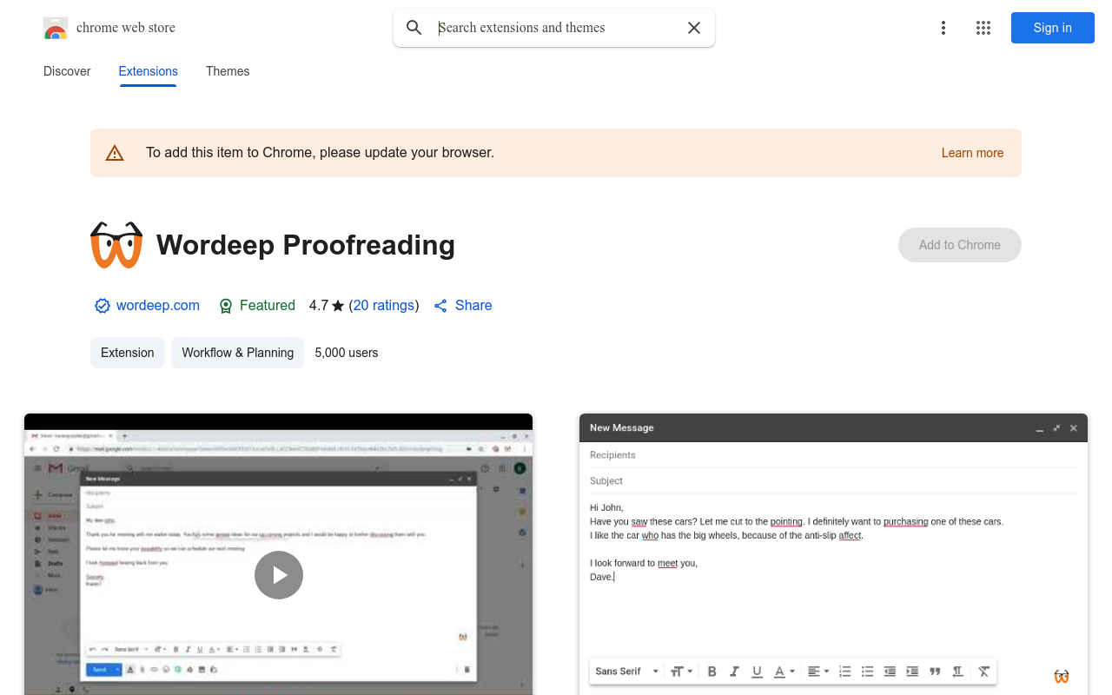Click underlined word 'pointing' in the email

[x=786, y=522]
